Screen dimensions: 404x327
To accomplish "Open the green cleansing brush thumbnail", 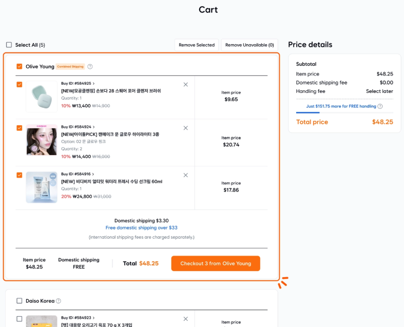I will (x=42, y=97).
